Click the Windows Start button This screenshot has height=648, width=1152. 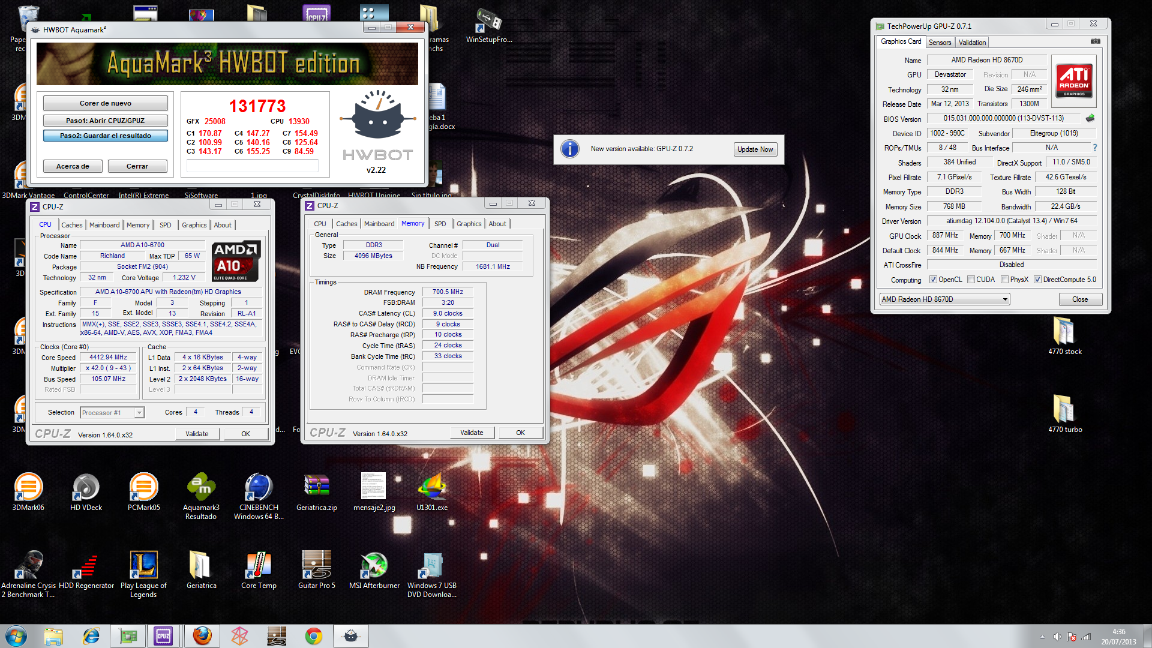point(16,636)
